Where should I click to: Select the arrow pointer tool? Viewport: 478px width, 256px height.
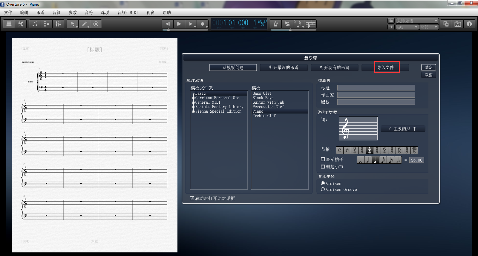[73, 24]
